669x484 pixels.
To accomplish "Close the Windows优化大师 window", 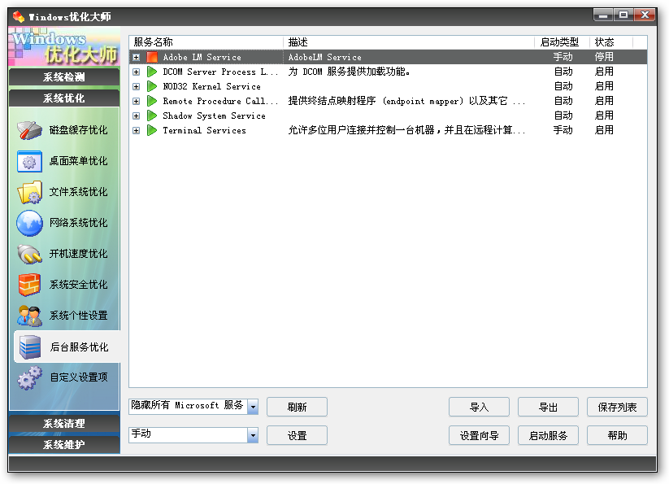I will (x=645, y=15).
